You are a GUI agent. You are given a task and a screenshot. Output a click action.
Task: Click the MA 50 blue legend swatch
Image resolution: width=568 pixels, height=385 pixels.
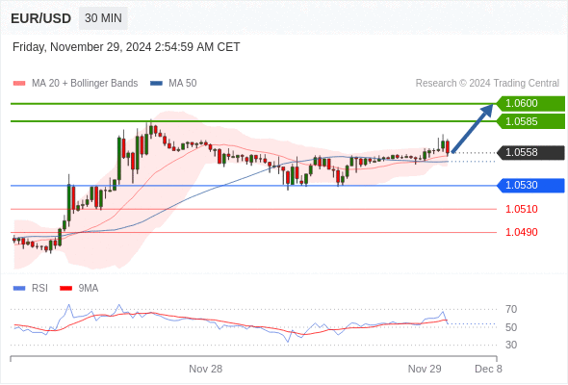[x=156, y=84]
